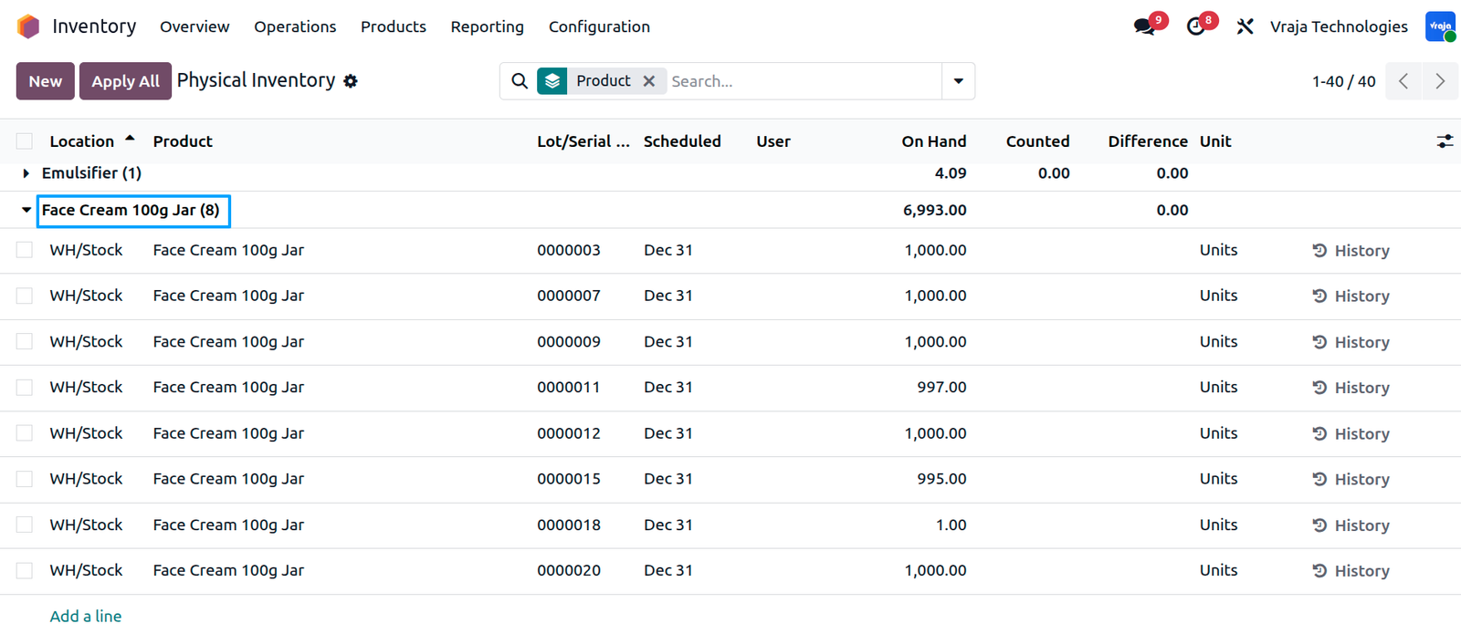This screenshot has height=634, width=1461.
Task: Sort by the Location column header
Action: pyautogui.click(x=82, y=141)
